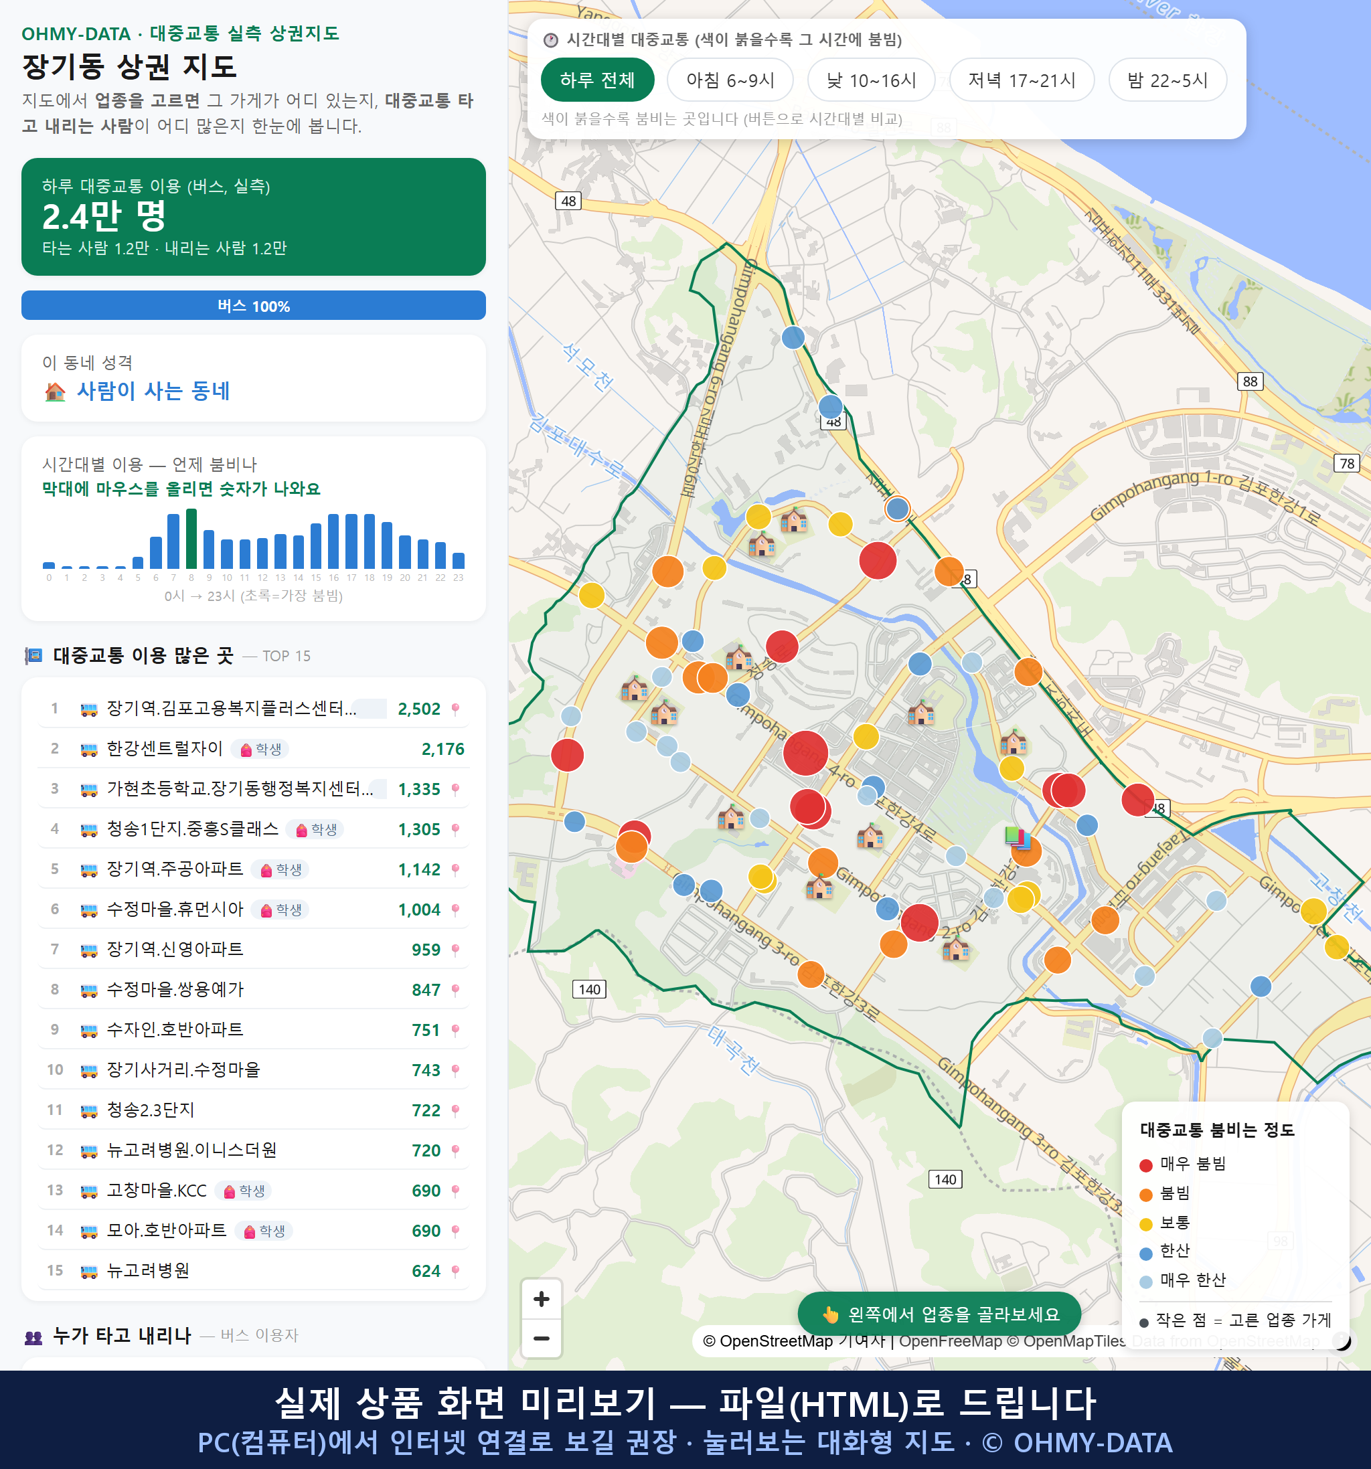This screenshot has height=1469, width=1371.
Task: Click the 학생 tag on 모아.호반아파트
Action: [264, 1230]
